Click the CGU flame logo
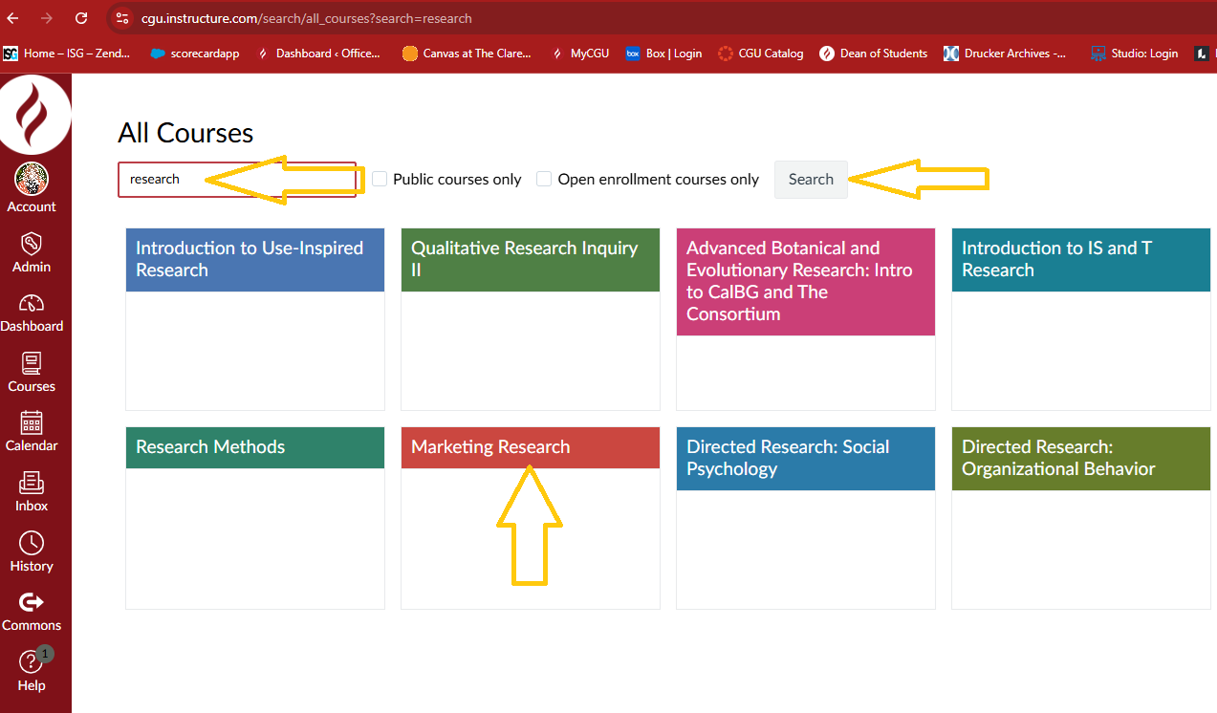1217x713 pixels. (x=34, y=114)
